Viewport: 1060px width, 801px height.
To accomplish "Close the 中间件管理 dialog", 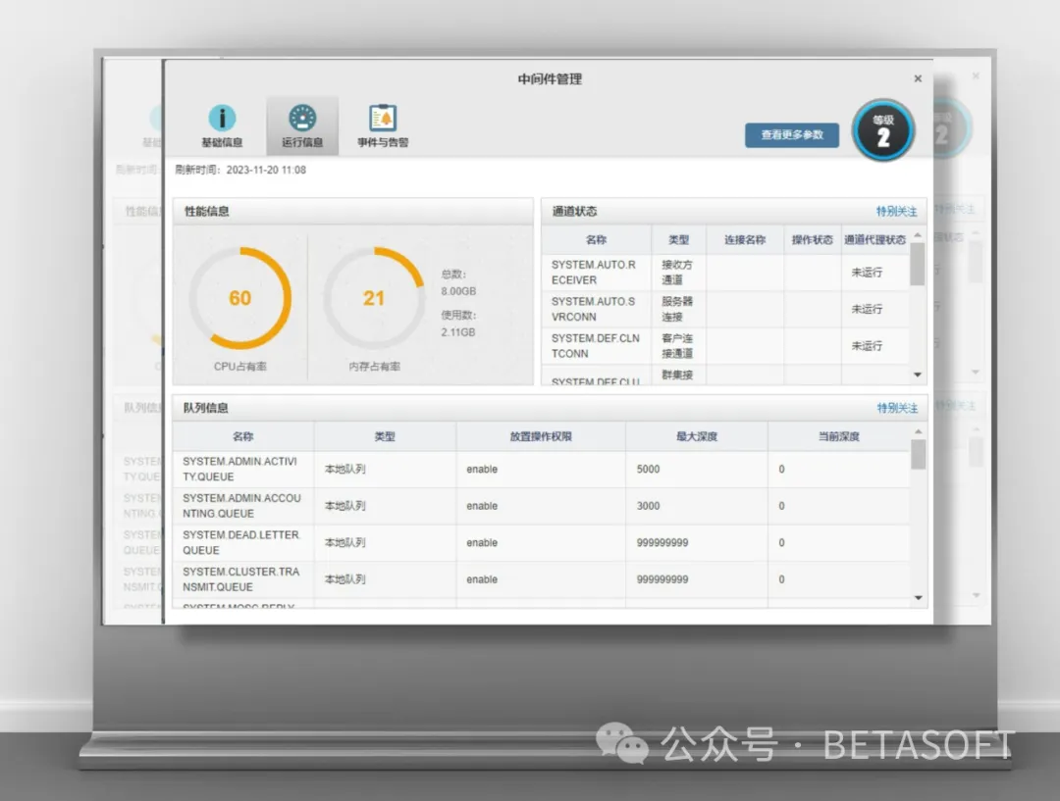I will [918, 78].
